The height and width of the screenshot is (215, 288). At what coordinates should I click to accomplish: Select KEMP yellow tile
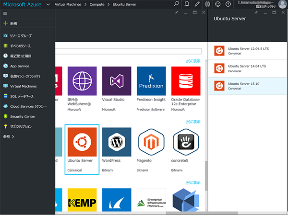(x=82, y=200)
